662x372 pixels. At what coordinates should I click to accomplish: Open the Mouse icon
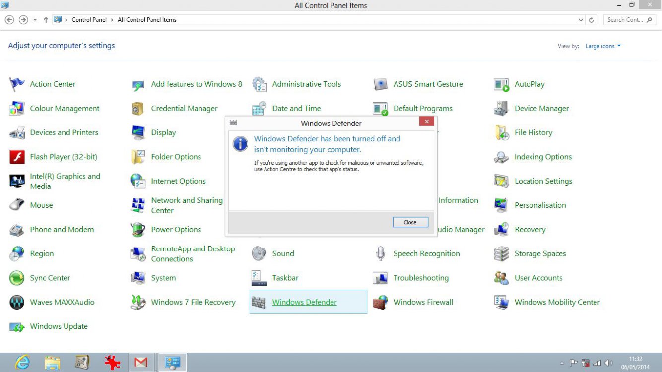pos(17,205)
